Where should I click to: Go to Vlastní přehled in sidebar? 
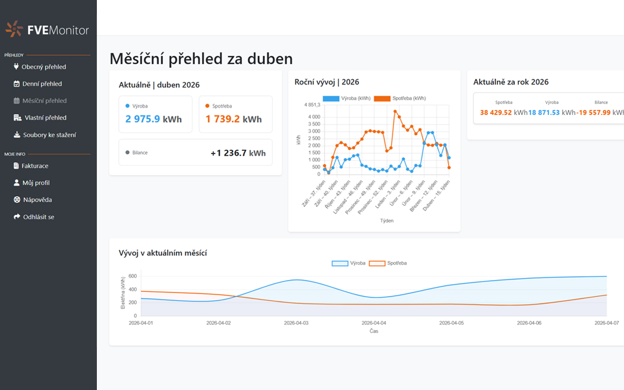tap(45, 118)
